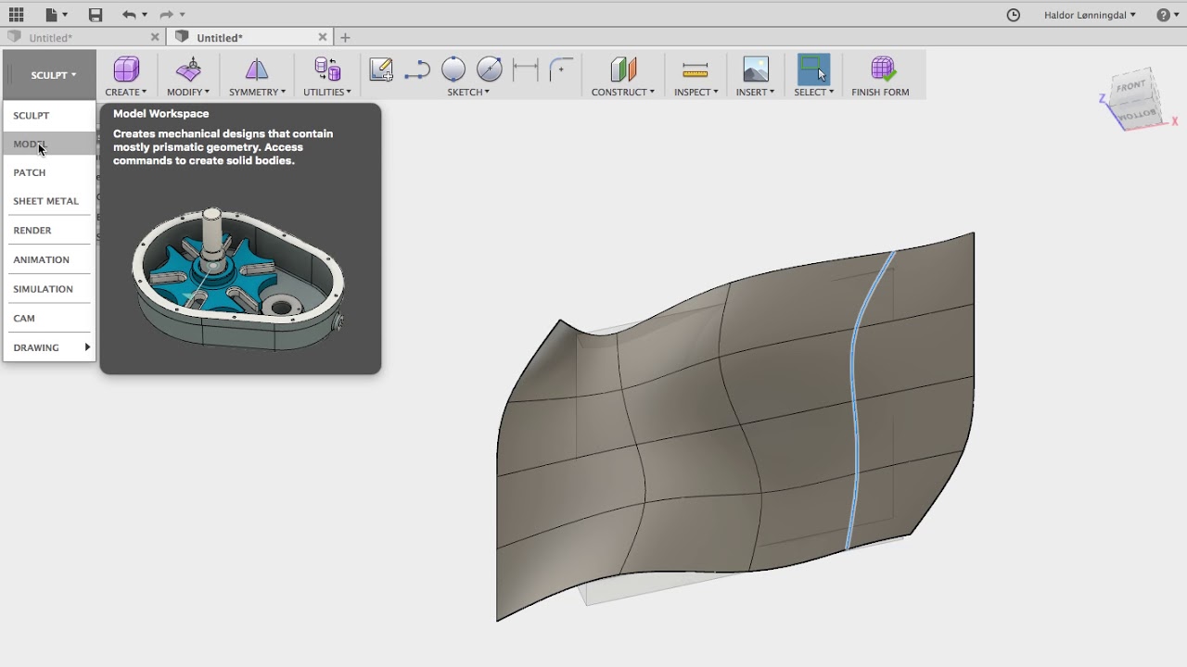Select the Fillet sketch tool icon
1187x667 pixels.
coord(561,69)
